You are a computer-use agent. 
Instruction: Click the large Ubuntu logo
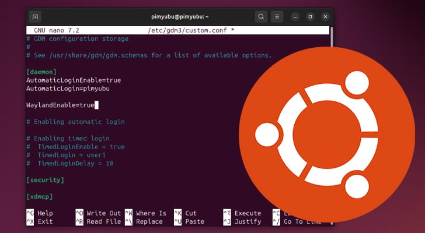(x=326, y=135)
